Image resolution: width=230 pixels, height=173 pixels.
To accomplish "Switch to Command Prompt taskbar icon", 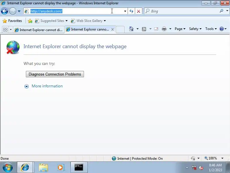I will (x=79, y=167).
